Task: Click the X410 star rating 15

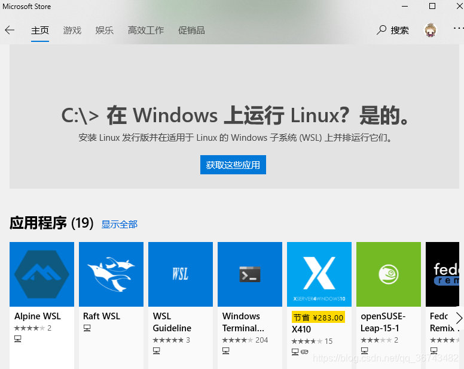Action: 312,341
